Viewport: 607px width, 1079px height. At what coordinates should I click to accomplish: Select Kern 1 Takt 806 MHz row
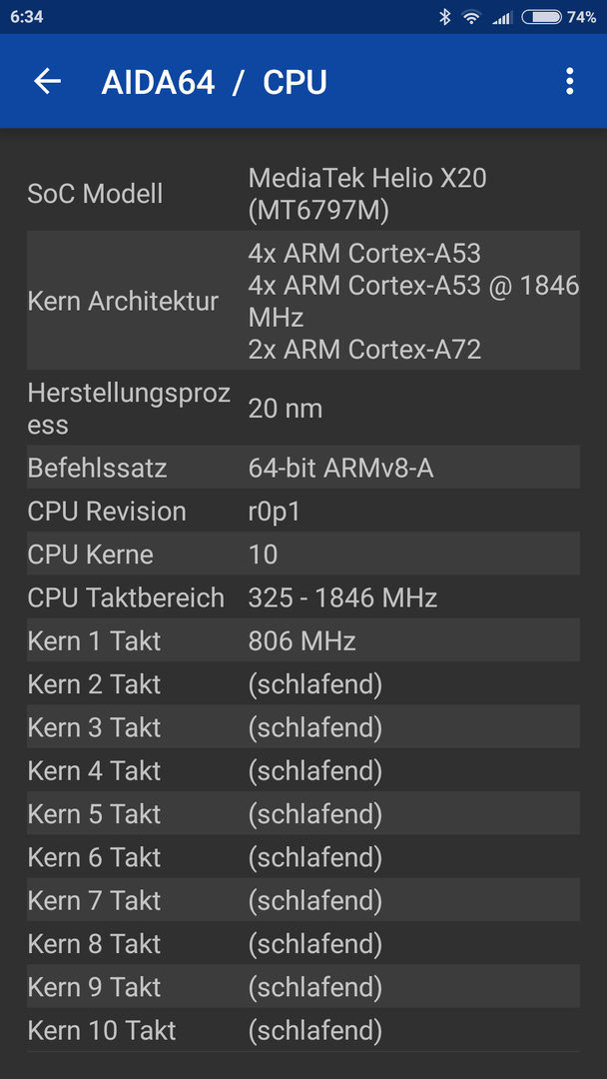coord(303,640)
